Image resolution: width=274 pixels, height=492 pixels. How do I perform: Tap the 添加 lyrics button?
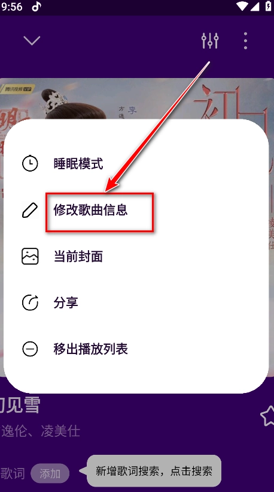50,473
